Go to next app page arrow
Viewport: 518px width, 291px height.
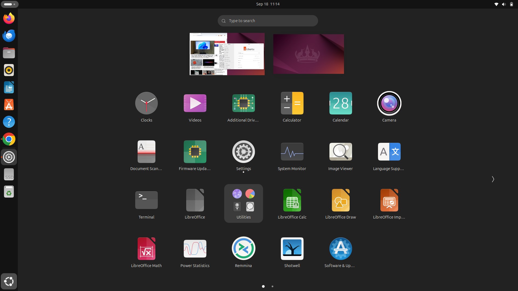(x=493, y=179)
